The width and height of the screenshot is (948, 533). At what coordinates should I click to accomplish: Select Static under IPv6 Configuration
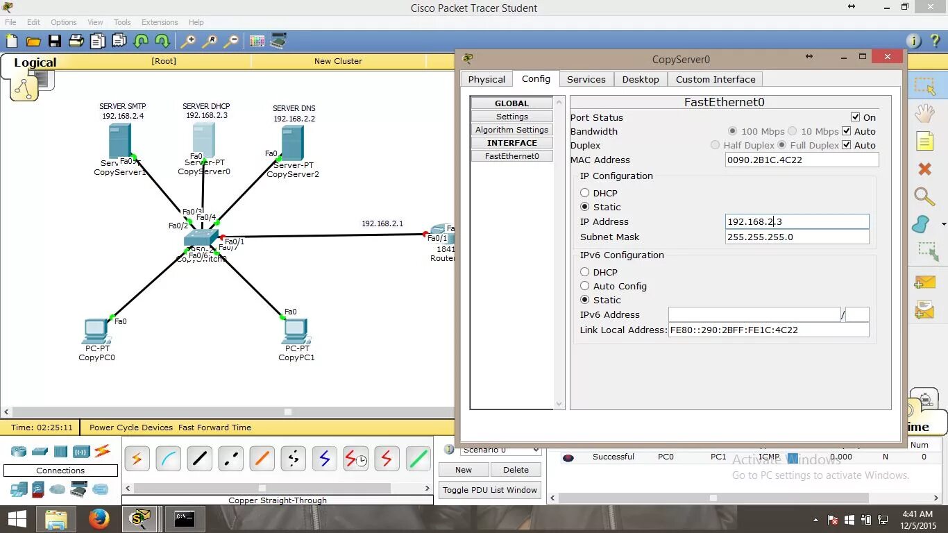click(x=584, y=300)
